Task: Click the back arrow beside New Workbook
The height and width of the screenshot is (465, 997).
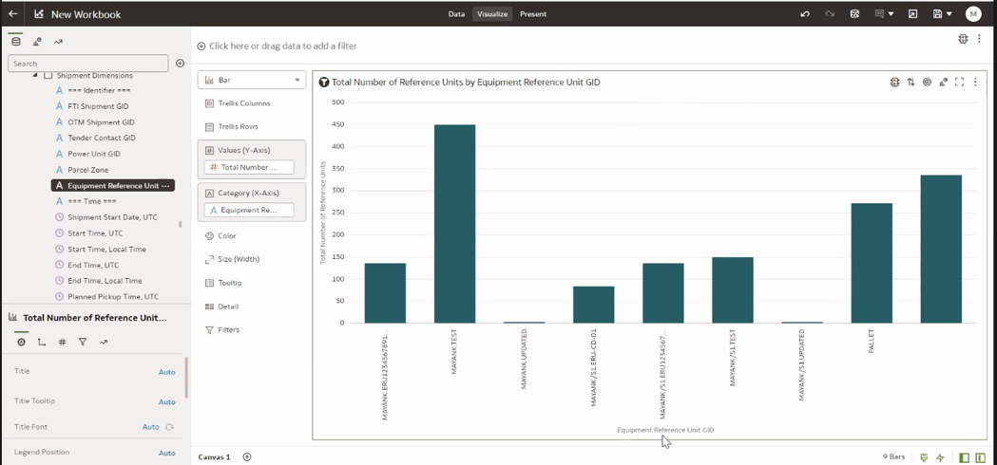Action: click(x=13, y=14)
